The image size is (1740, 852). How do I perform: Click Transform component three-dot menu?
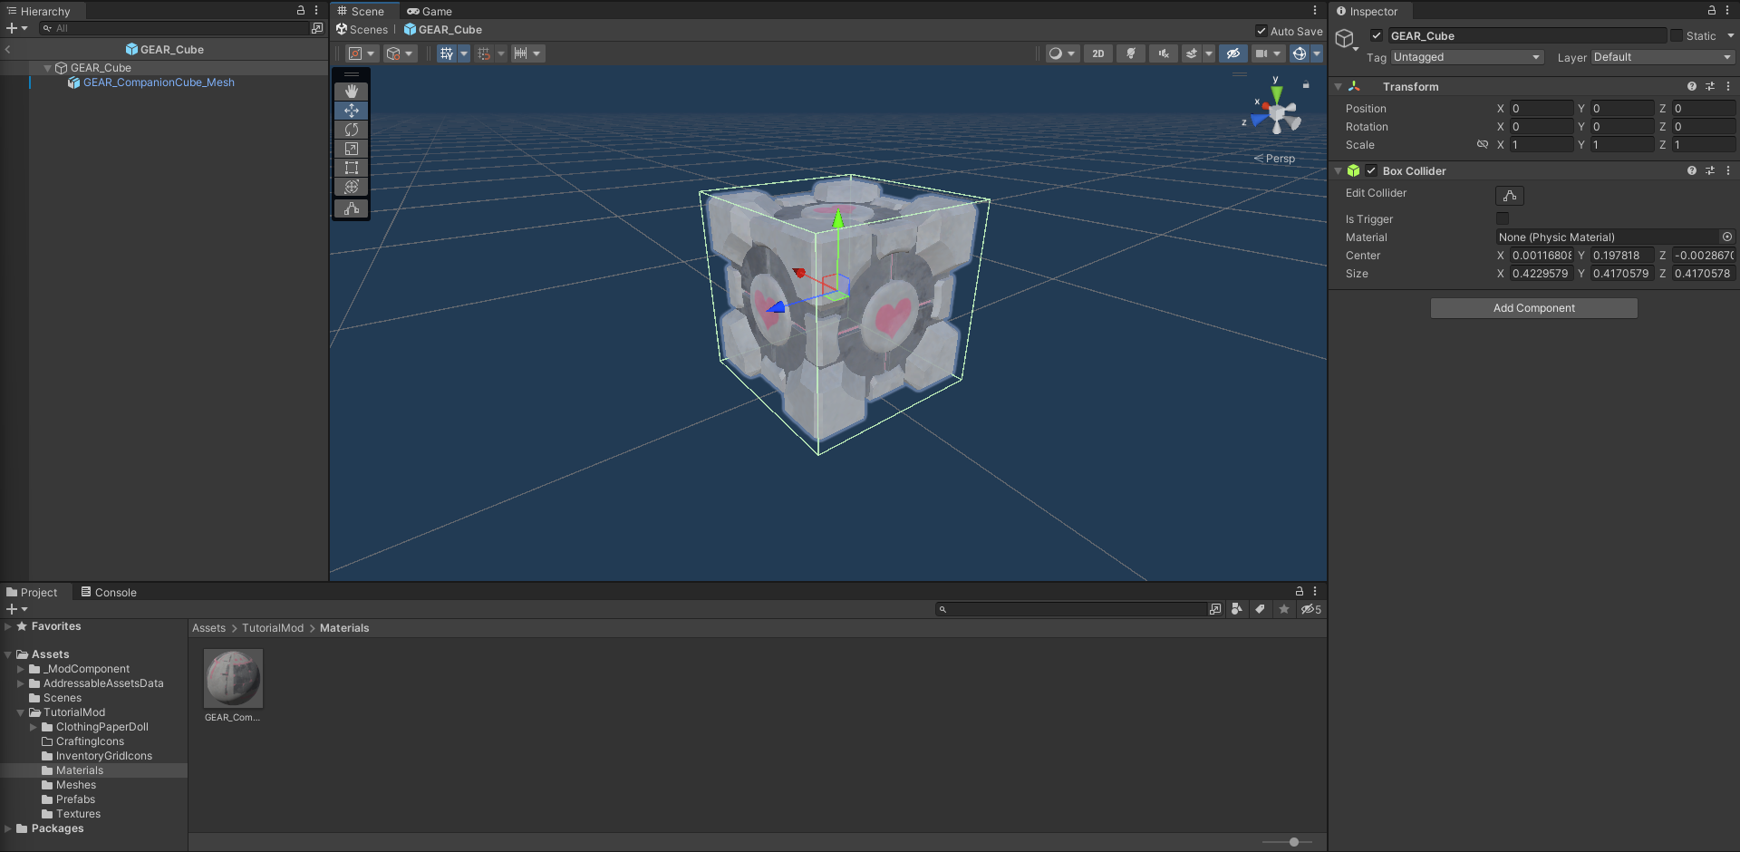tap(1728, 86)
